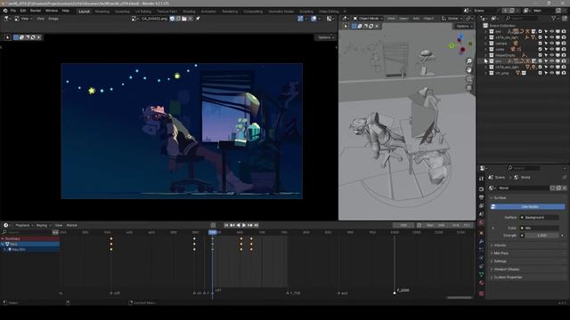570x320 pixels.
Task: Open the Modifiers wrench properties tab
Action: click(481, 241)
